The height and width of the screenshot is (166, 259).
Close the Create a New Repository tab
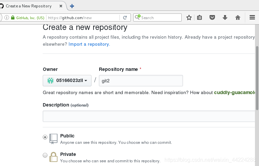point(61,6)
